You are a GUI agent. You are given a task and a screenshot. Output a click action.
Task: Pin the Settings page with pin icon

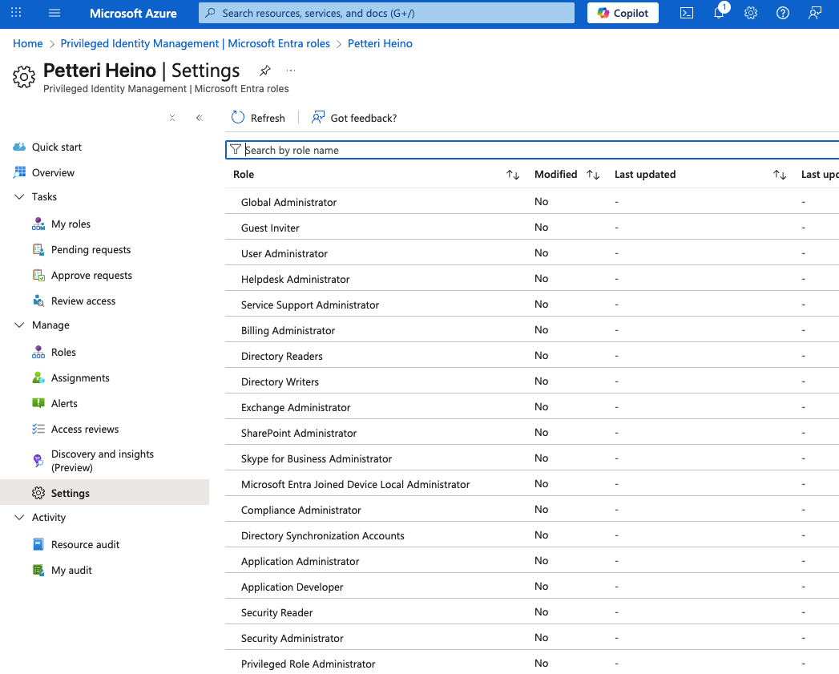[x=264, y=71]
